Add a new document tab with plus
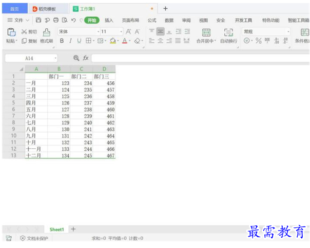 165,9
